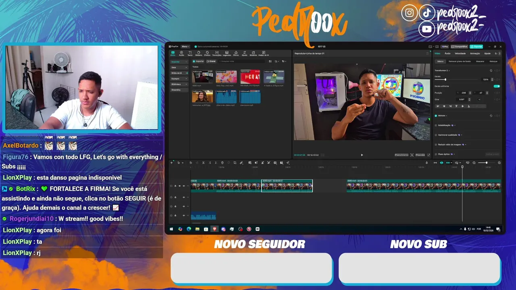
Task: Select the pointer tool in timeline toolbar
Action: [x=179, y=163]
